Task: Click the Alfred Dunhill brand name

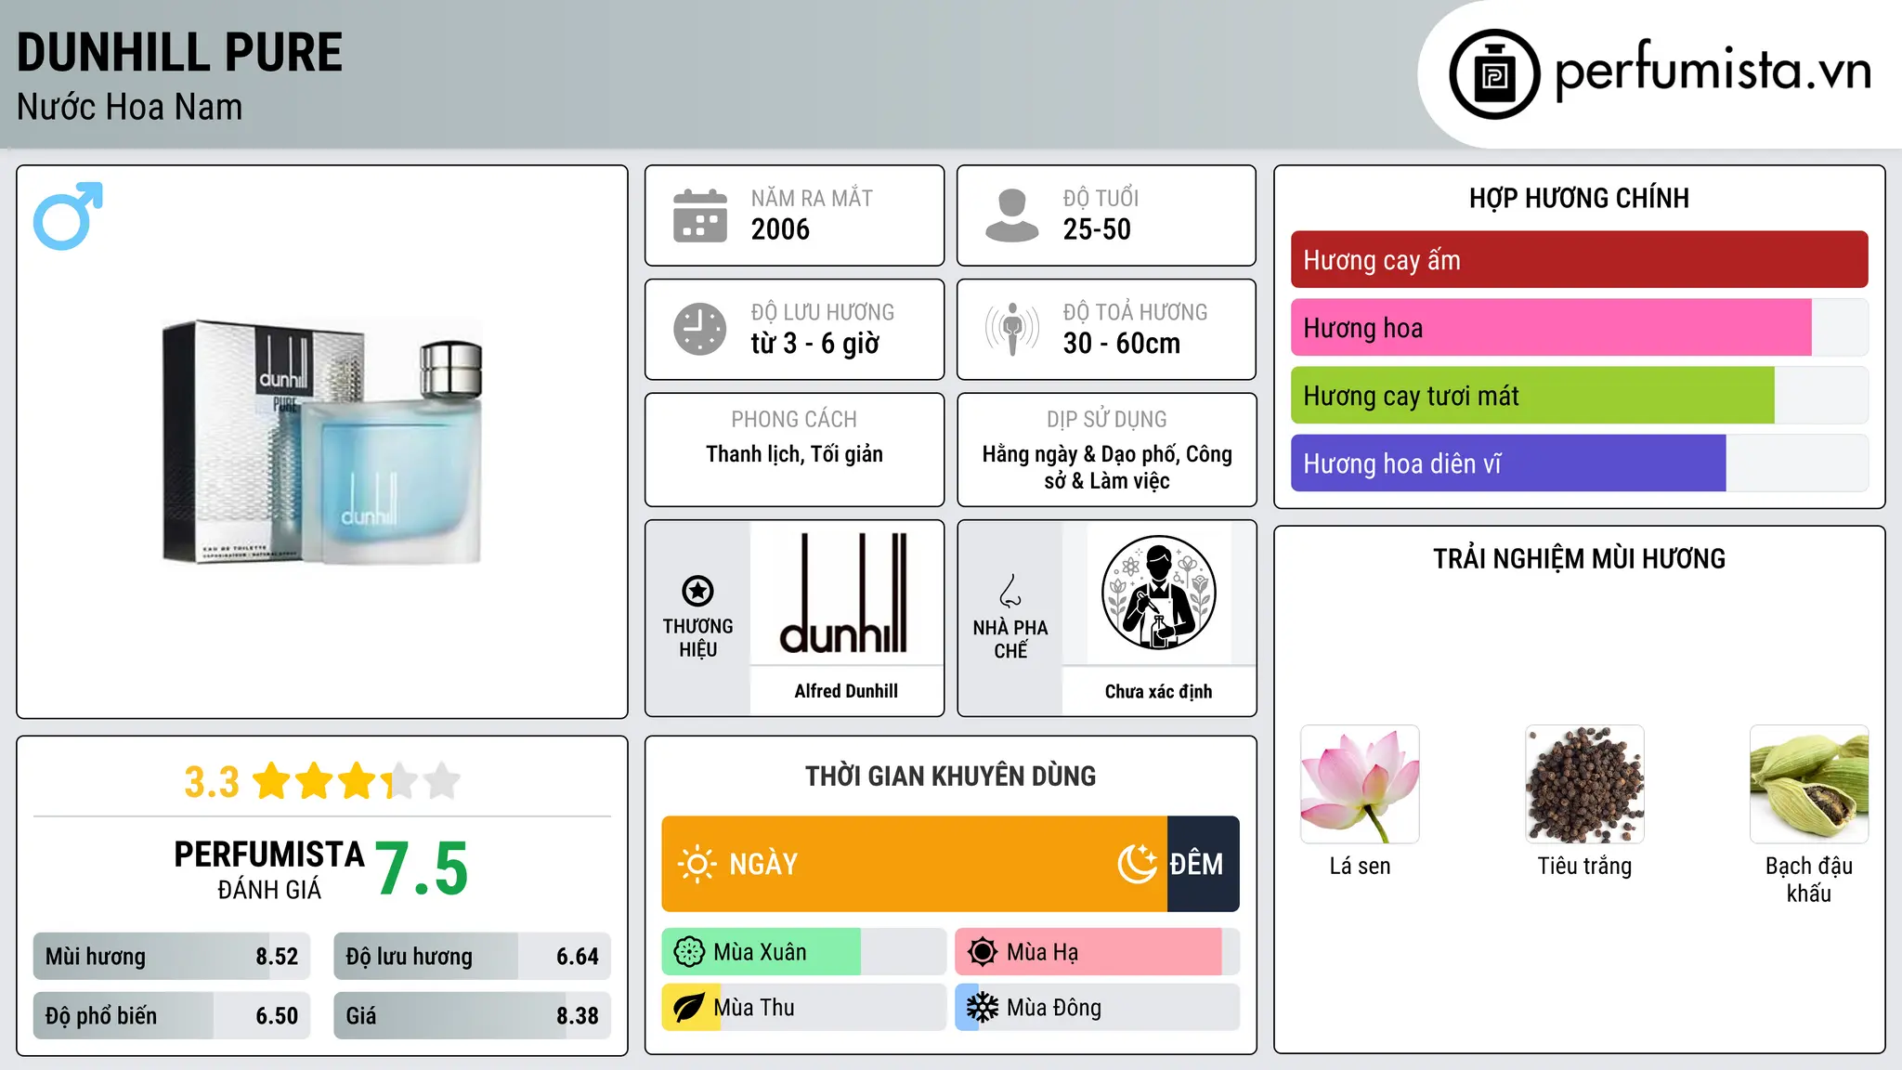Action: coord(846,691)
